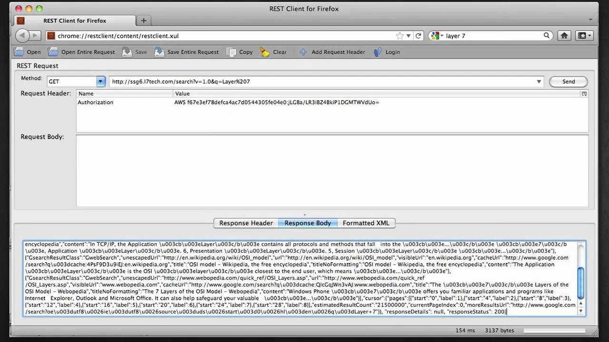Click the Save disk icon
The width and height of the screenshot is (609, 342).
point(127,52)
